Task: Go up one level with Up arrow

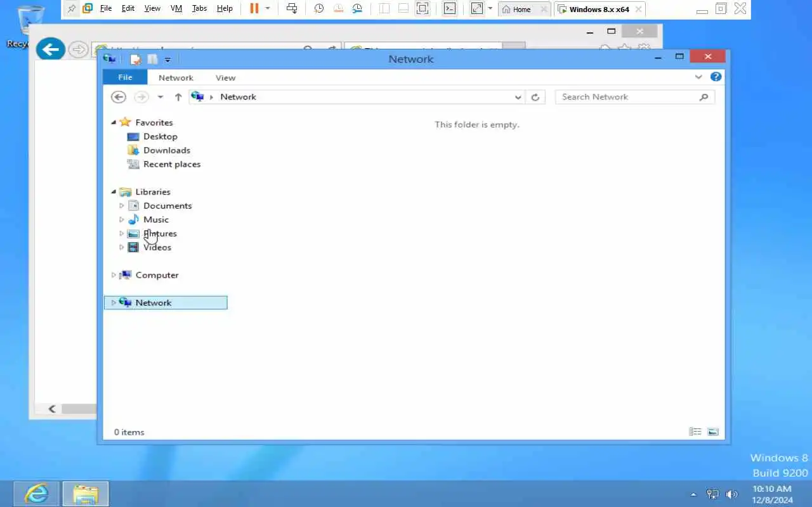Action: click(x=178, y=97)
